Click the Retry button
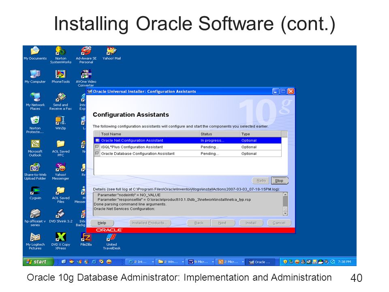The image size is (389, 292). 261,180
